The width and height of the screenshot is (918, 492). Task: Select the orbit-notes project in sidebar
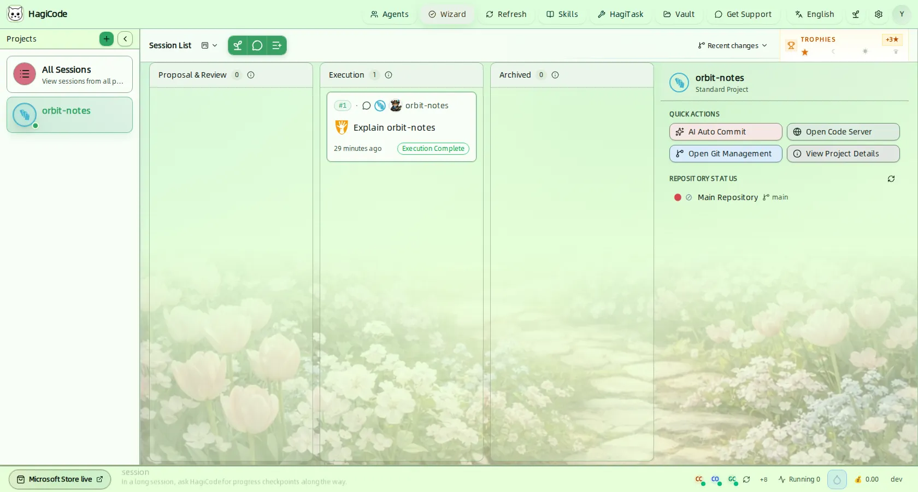click(x=69, y=115)
